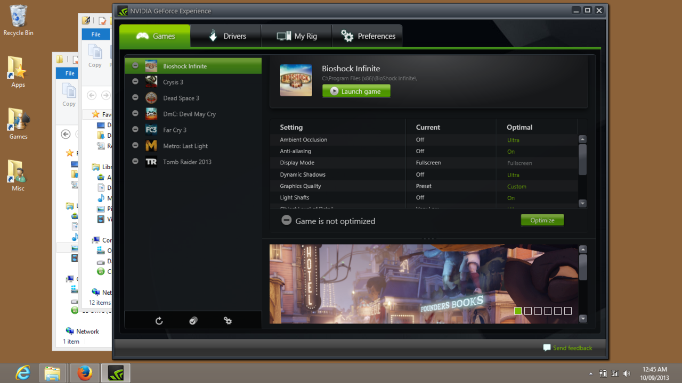Click the Metro: Last Light M icon
Image resolution: width=682 pixels, height=383 pixels.
point(151,146)
